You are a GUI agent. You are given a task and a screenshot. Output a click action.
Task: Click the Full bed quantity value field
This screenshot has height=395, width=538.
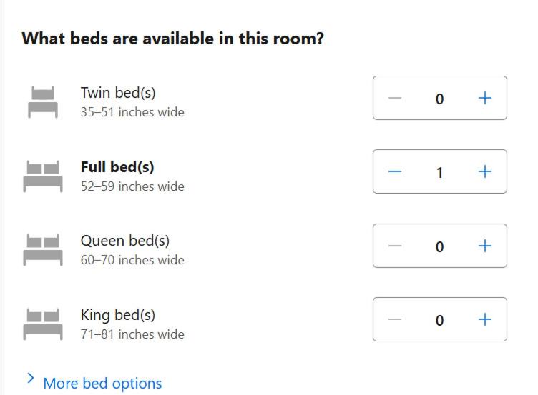coord(439,172)
